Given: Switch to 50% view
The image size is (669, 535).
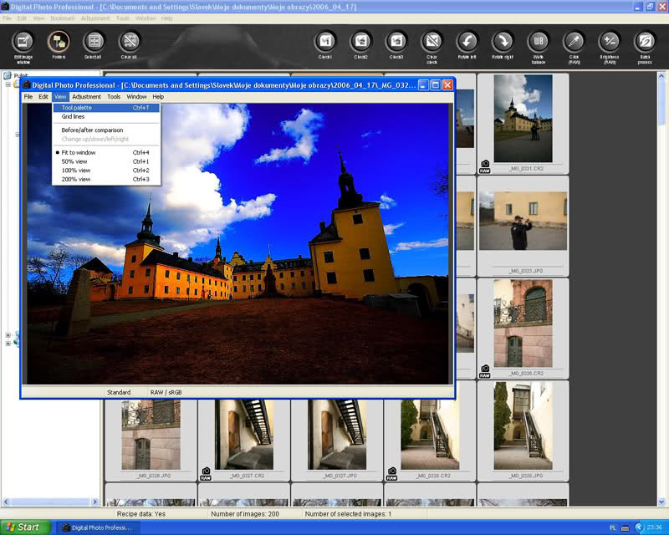Looking at the screenshot, I should coord(106,161).
